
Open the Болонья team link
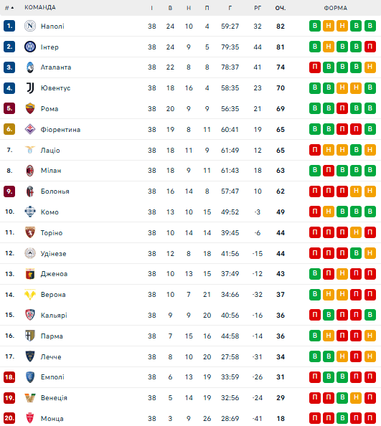pyautogui.click(x=55, y=191)
